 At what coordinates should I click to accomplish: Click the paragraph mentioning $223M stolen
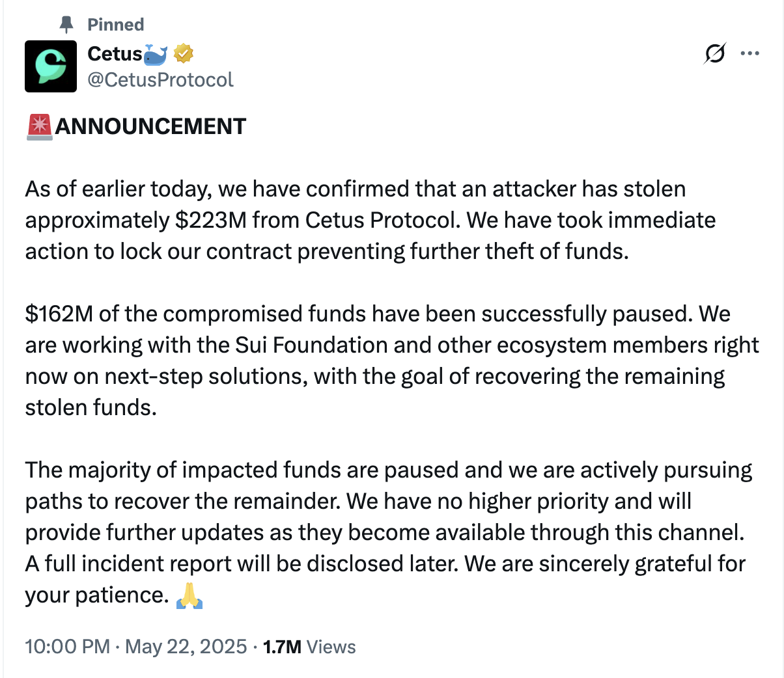371,220
